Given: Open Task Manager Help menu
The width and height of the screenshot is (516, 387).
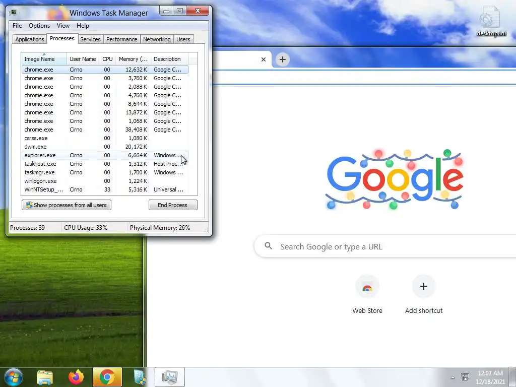Looking at the screenshot, I should pos(83,26).
